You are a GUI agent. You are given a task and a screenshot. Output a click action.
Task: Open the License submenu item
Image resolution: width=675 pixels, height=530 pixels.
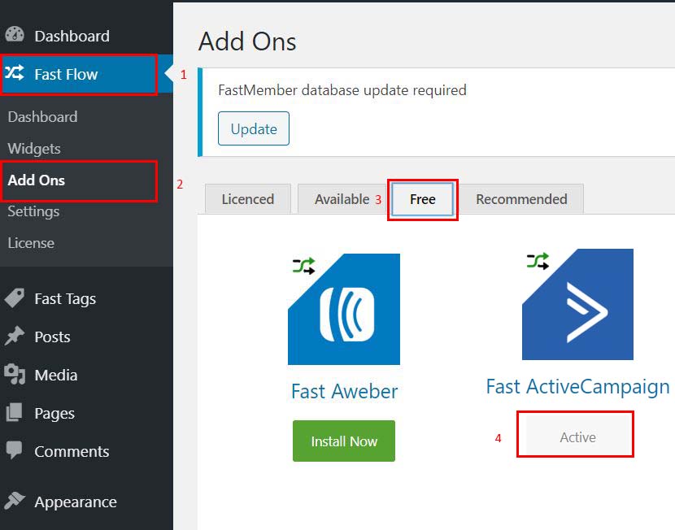(x=31, y=243)
